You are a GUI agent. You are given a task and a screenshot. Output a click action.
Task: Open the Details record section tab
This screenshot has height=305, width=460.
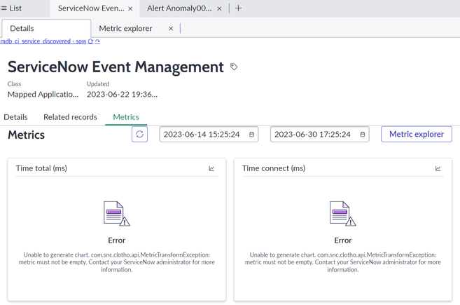(15, 117)
